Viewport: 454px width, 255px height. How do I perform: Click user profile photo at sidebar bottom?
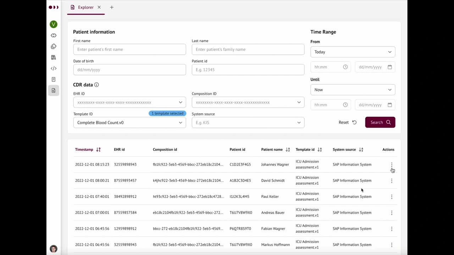tap(54, 249)
